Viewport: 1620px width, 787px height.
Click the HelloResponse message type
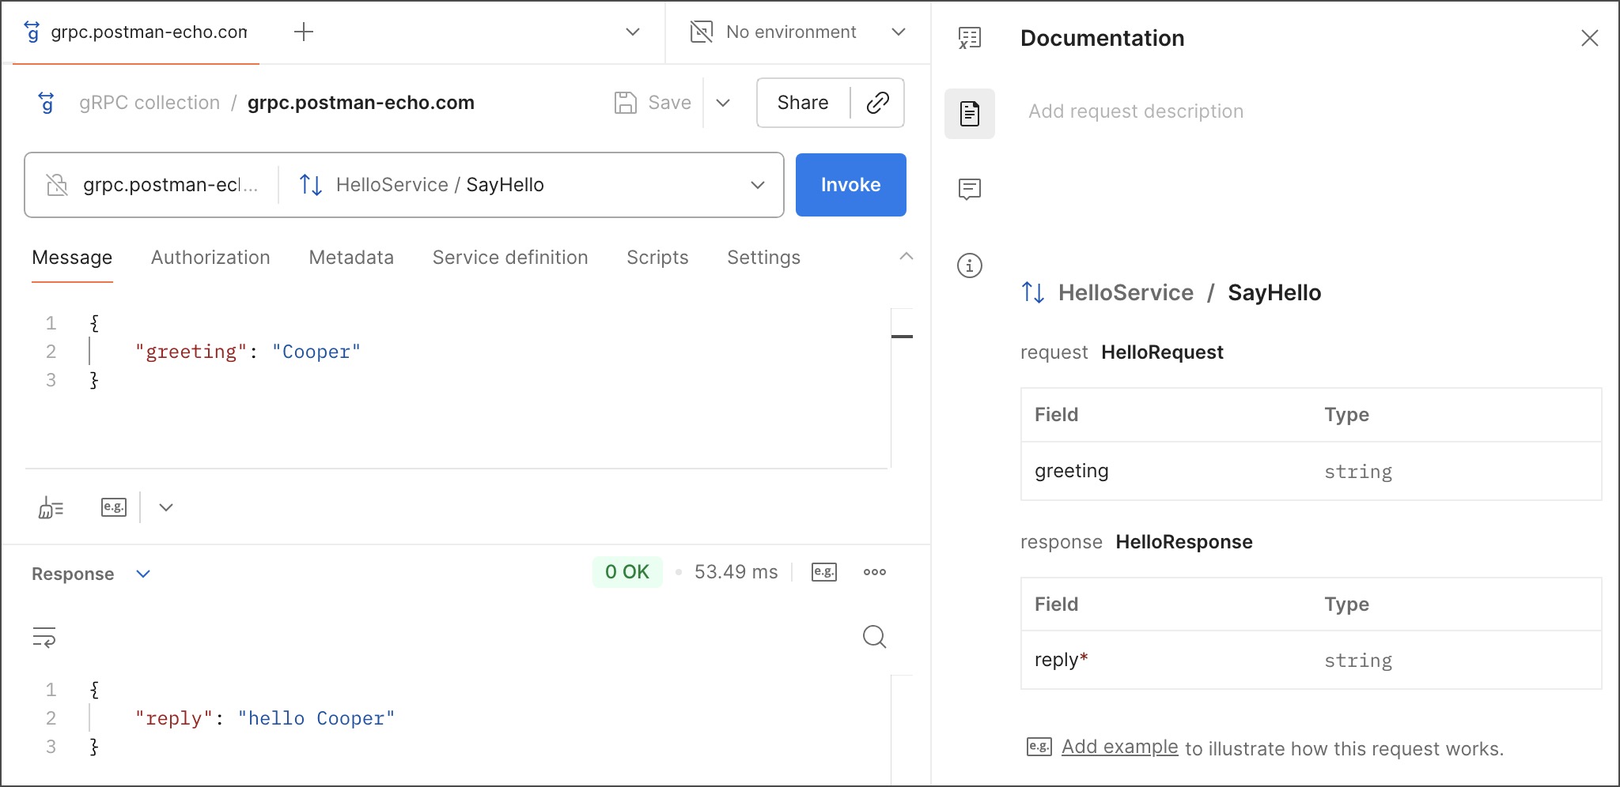[x=1183, y=542]
